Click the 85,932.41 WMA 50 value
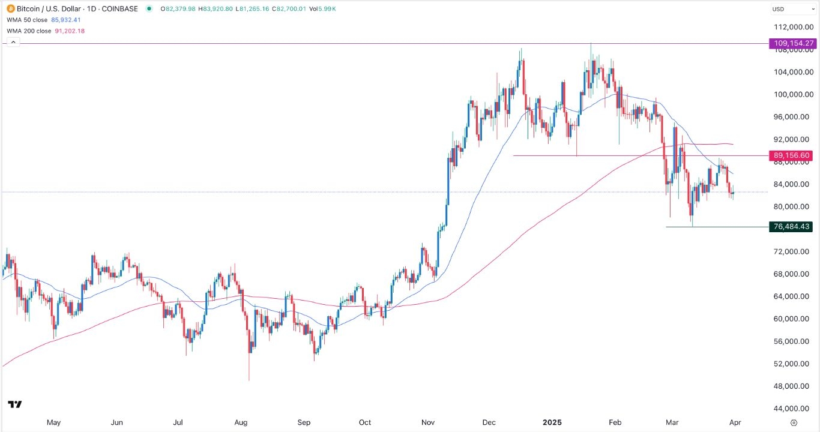Viewport: 820px width, 432px height. [69, 20]
